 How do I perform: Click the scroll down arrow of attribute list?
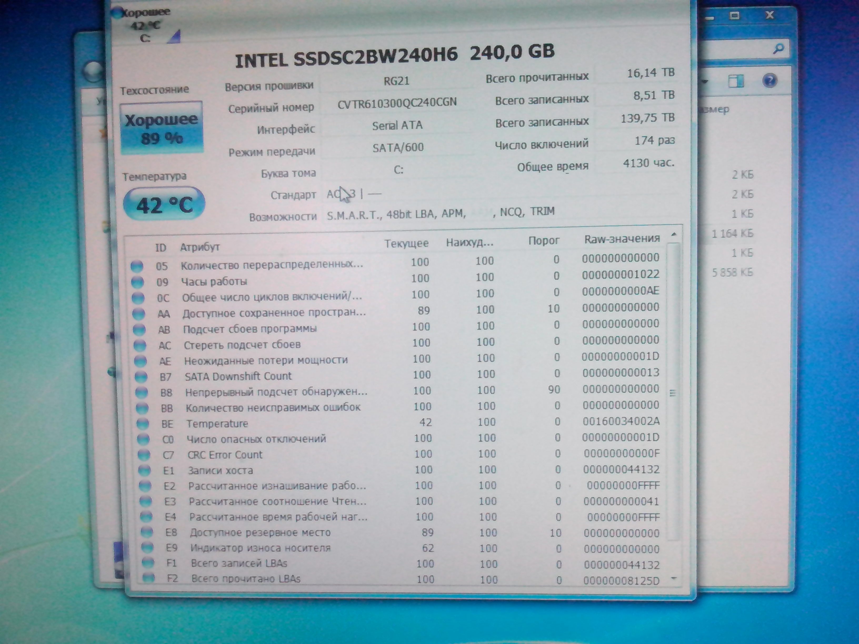pyautogui.click(x=674, y=578)
